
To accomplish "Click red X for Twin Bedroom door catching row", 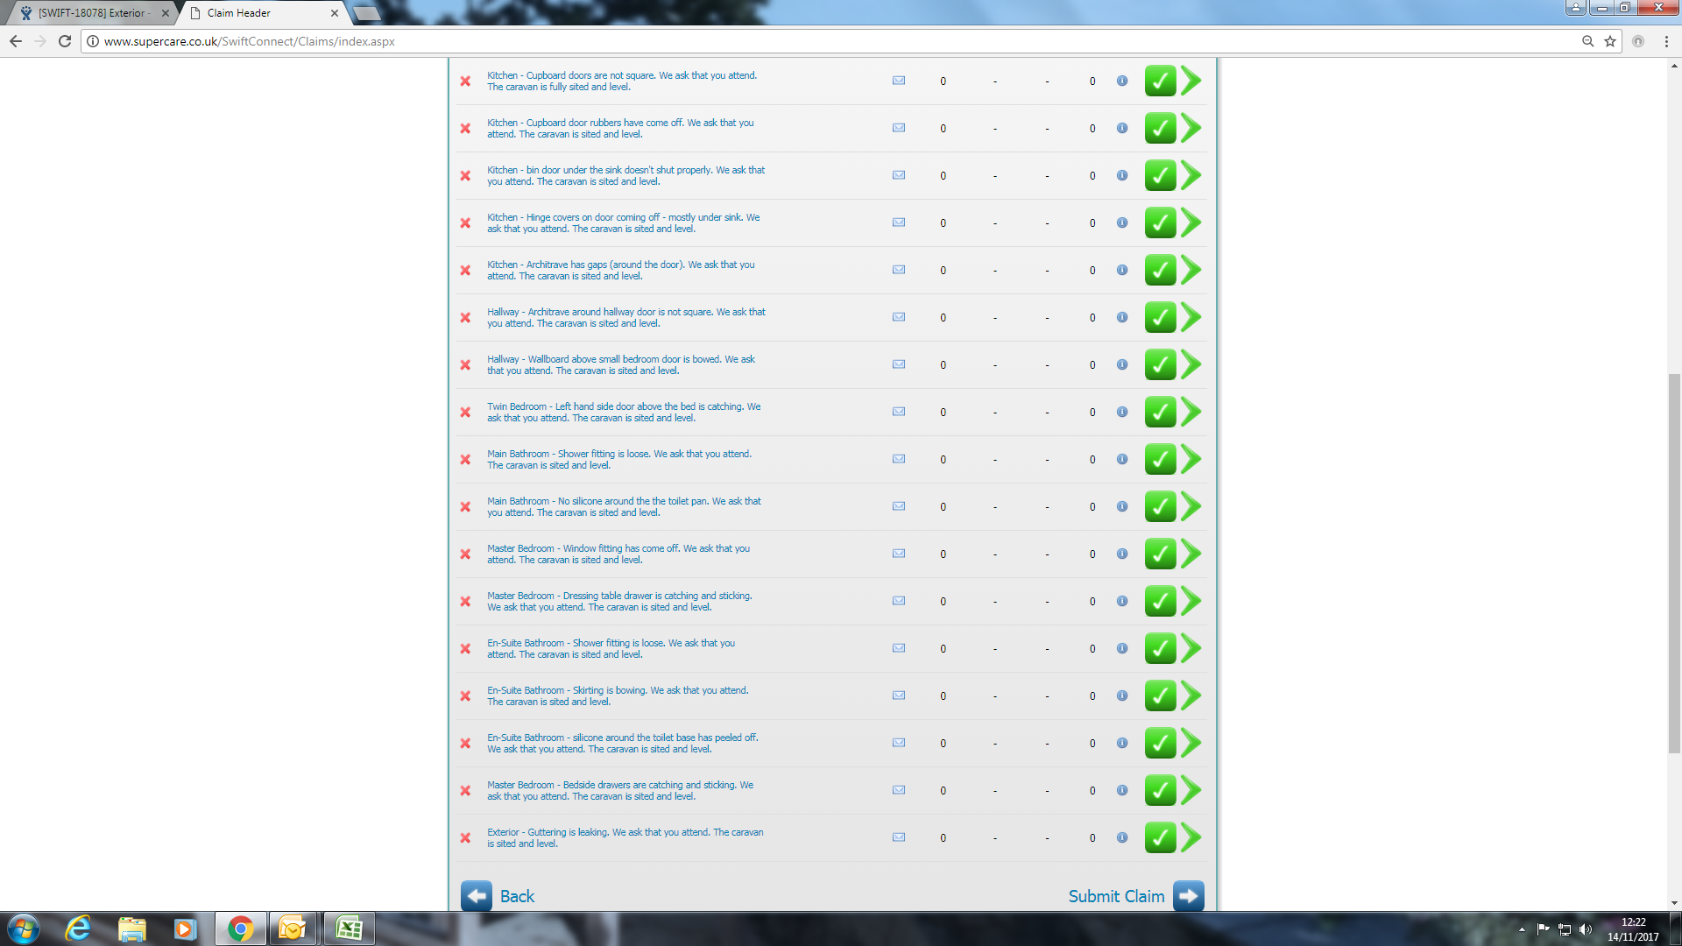I will pyautogui.click(x=465, y=413).
